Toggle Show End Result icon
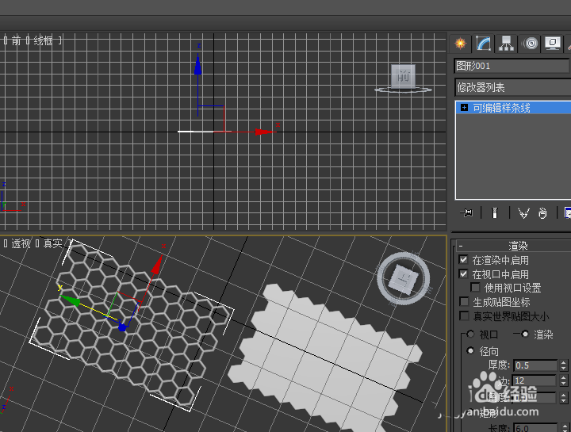 coord(494,212)
